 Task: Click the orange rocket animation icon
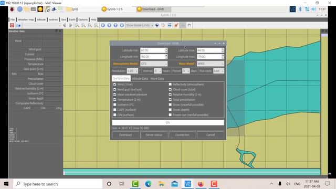click(x=176, y=25)
